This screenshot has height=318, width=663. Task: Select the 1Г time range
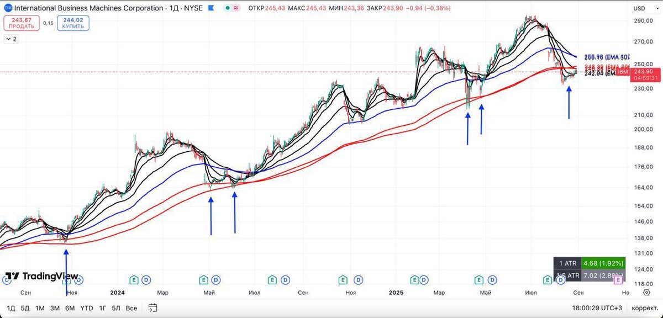point(103,308)
